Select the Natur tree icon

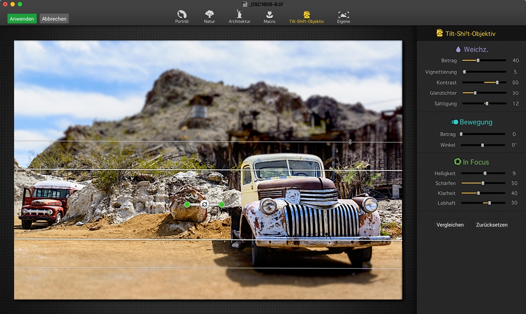click(209, 14)
